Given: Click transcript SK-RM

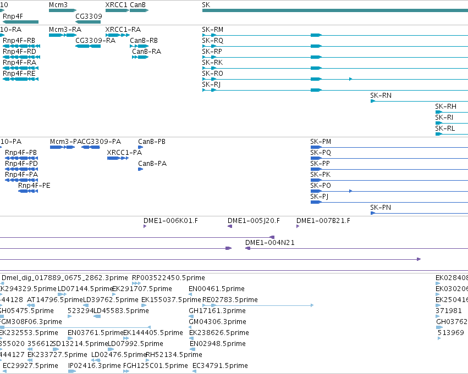Looking at the screenshot, I should 335,35.
